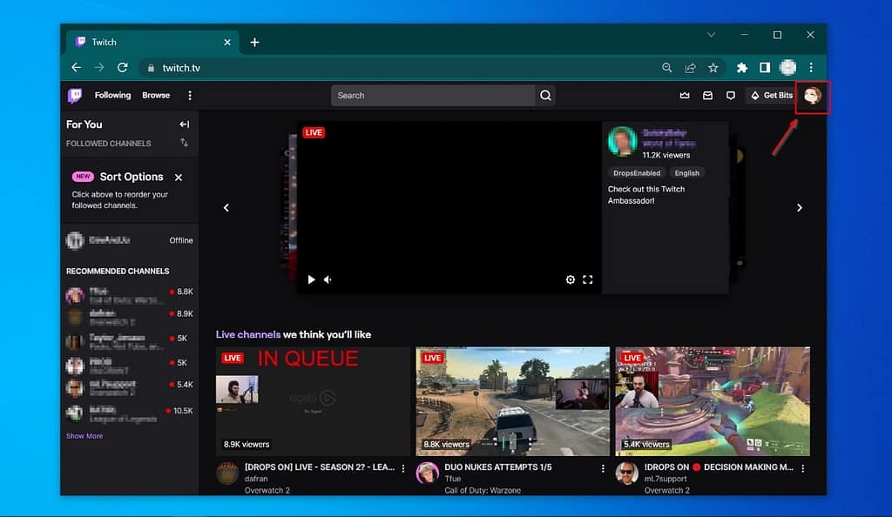Open the mL7support channel link
Viewport: 892px width, 517px height.
point(666,479)
